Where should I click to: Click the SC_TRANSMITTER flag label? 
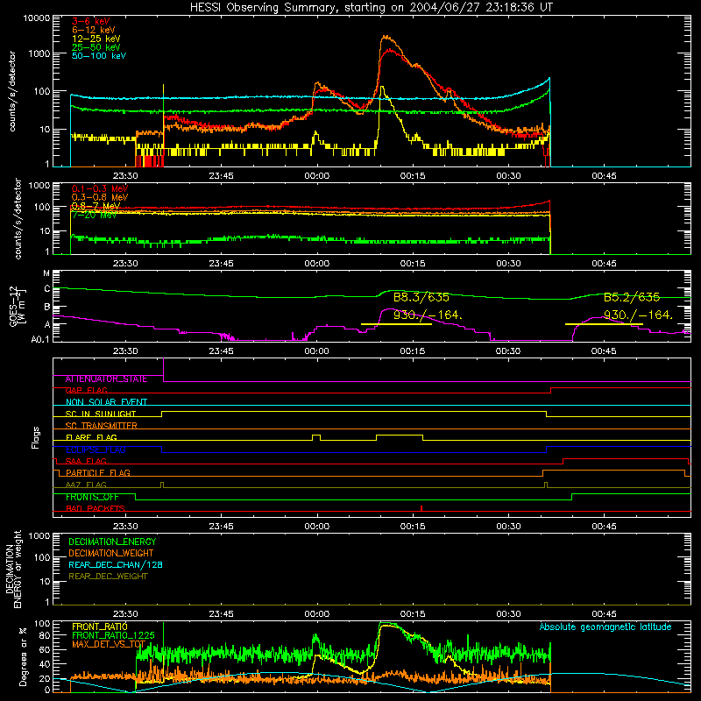tap(101, 426)
